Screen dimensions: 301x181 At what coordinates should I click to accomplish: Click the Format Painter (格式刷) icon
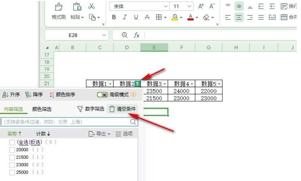point(58,7)
